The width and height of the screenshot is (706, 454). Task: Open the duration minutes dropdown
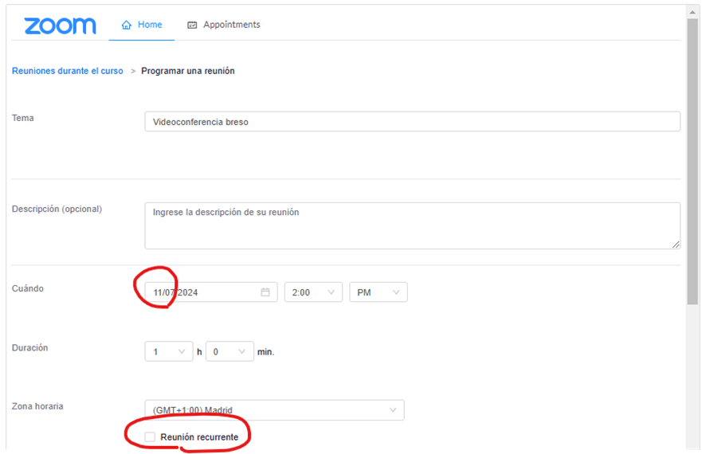pos(229,351)
